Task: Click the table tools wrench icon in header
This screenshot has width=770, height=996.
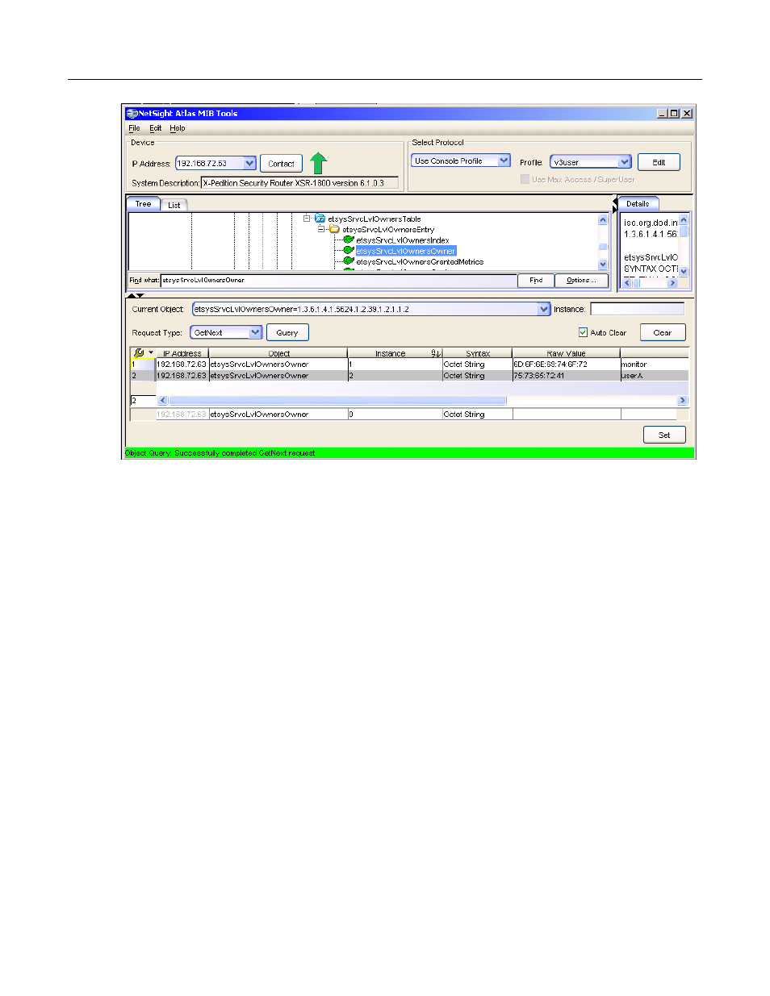Action: (140, 353)
